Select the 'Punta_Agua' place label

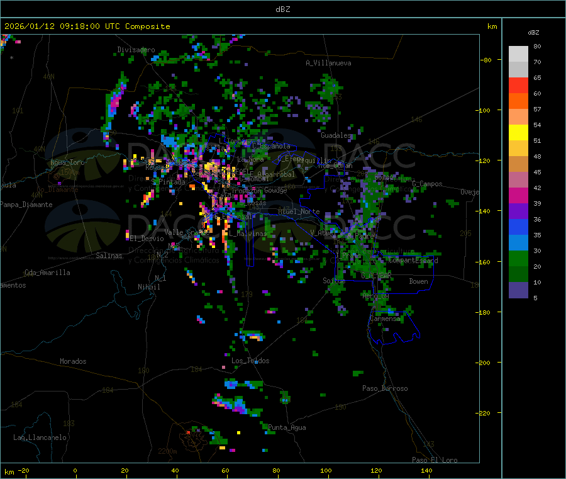click(287, 427)
